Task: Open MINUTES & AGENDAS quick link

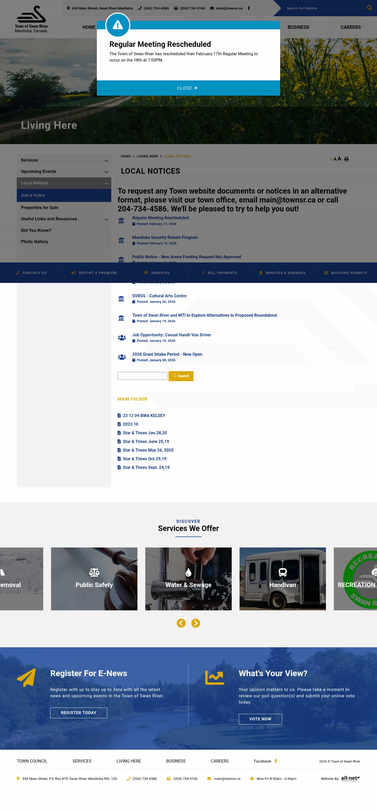Action: tap(282, 273)
